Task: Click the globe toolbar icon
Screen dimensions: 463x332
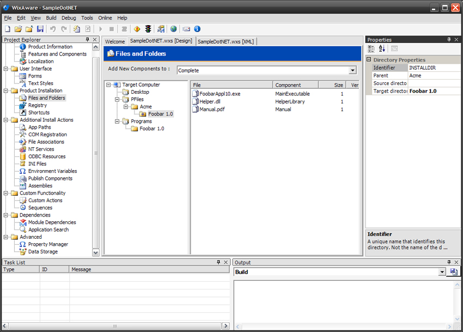Action: coord(174,29)
